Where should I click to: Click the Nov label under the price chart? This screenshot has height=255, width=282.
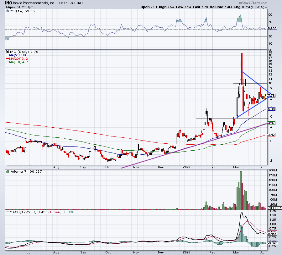point(136,167)
